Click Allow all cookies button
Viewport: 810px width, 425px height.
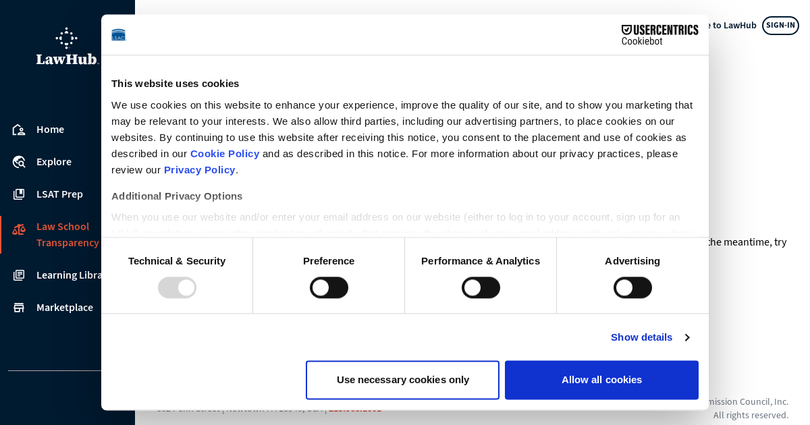point(601,380)
